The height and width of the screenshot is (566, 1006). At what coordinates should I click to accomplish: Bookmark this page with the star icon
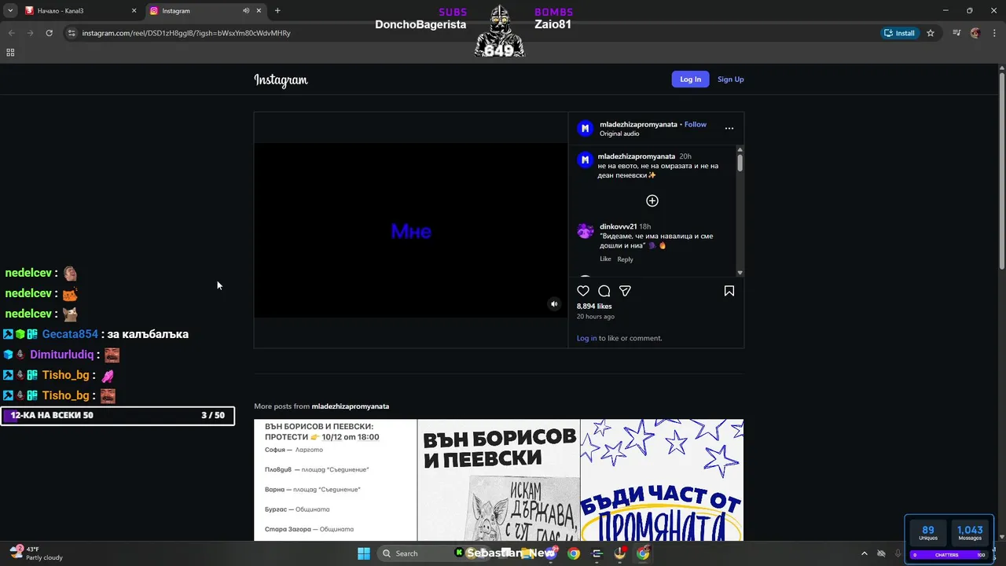click(x=931, y=33)
